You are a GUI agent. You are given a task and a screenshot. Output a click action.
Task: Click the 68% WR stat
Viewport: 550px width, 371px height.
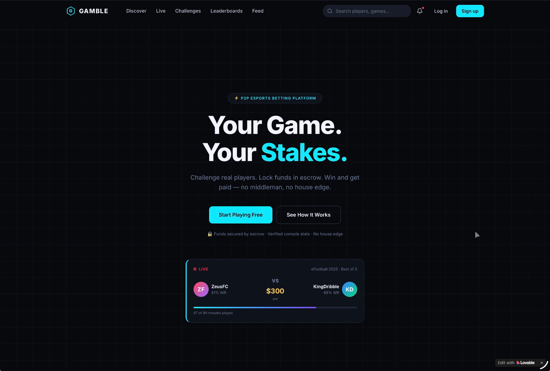(x=331, y=293)
